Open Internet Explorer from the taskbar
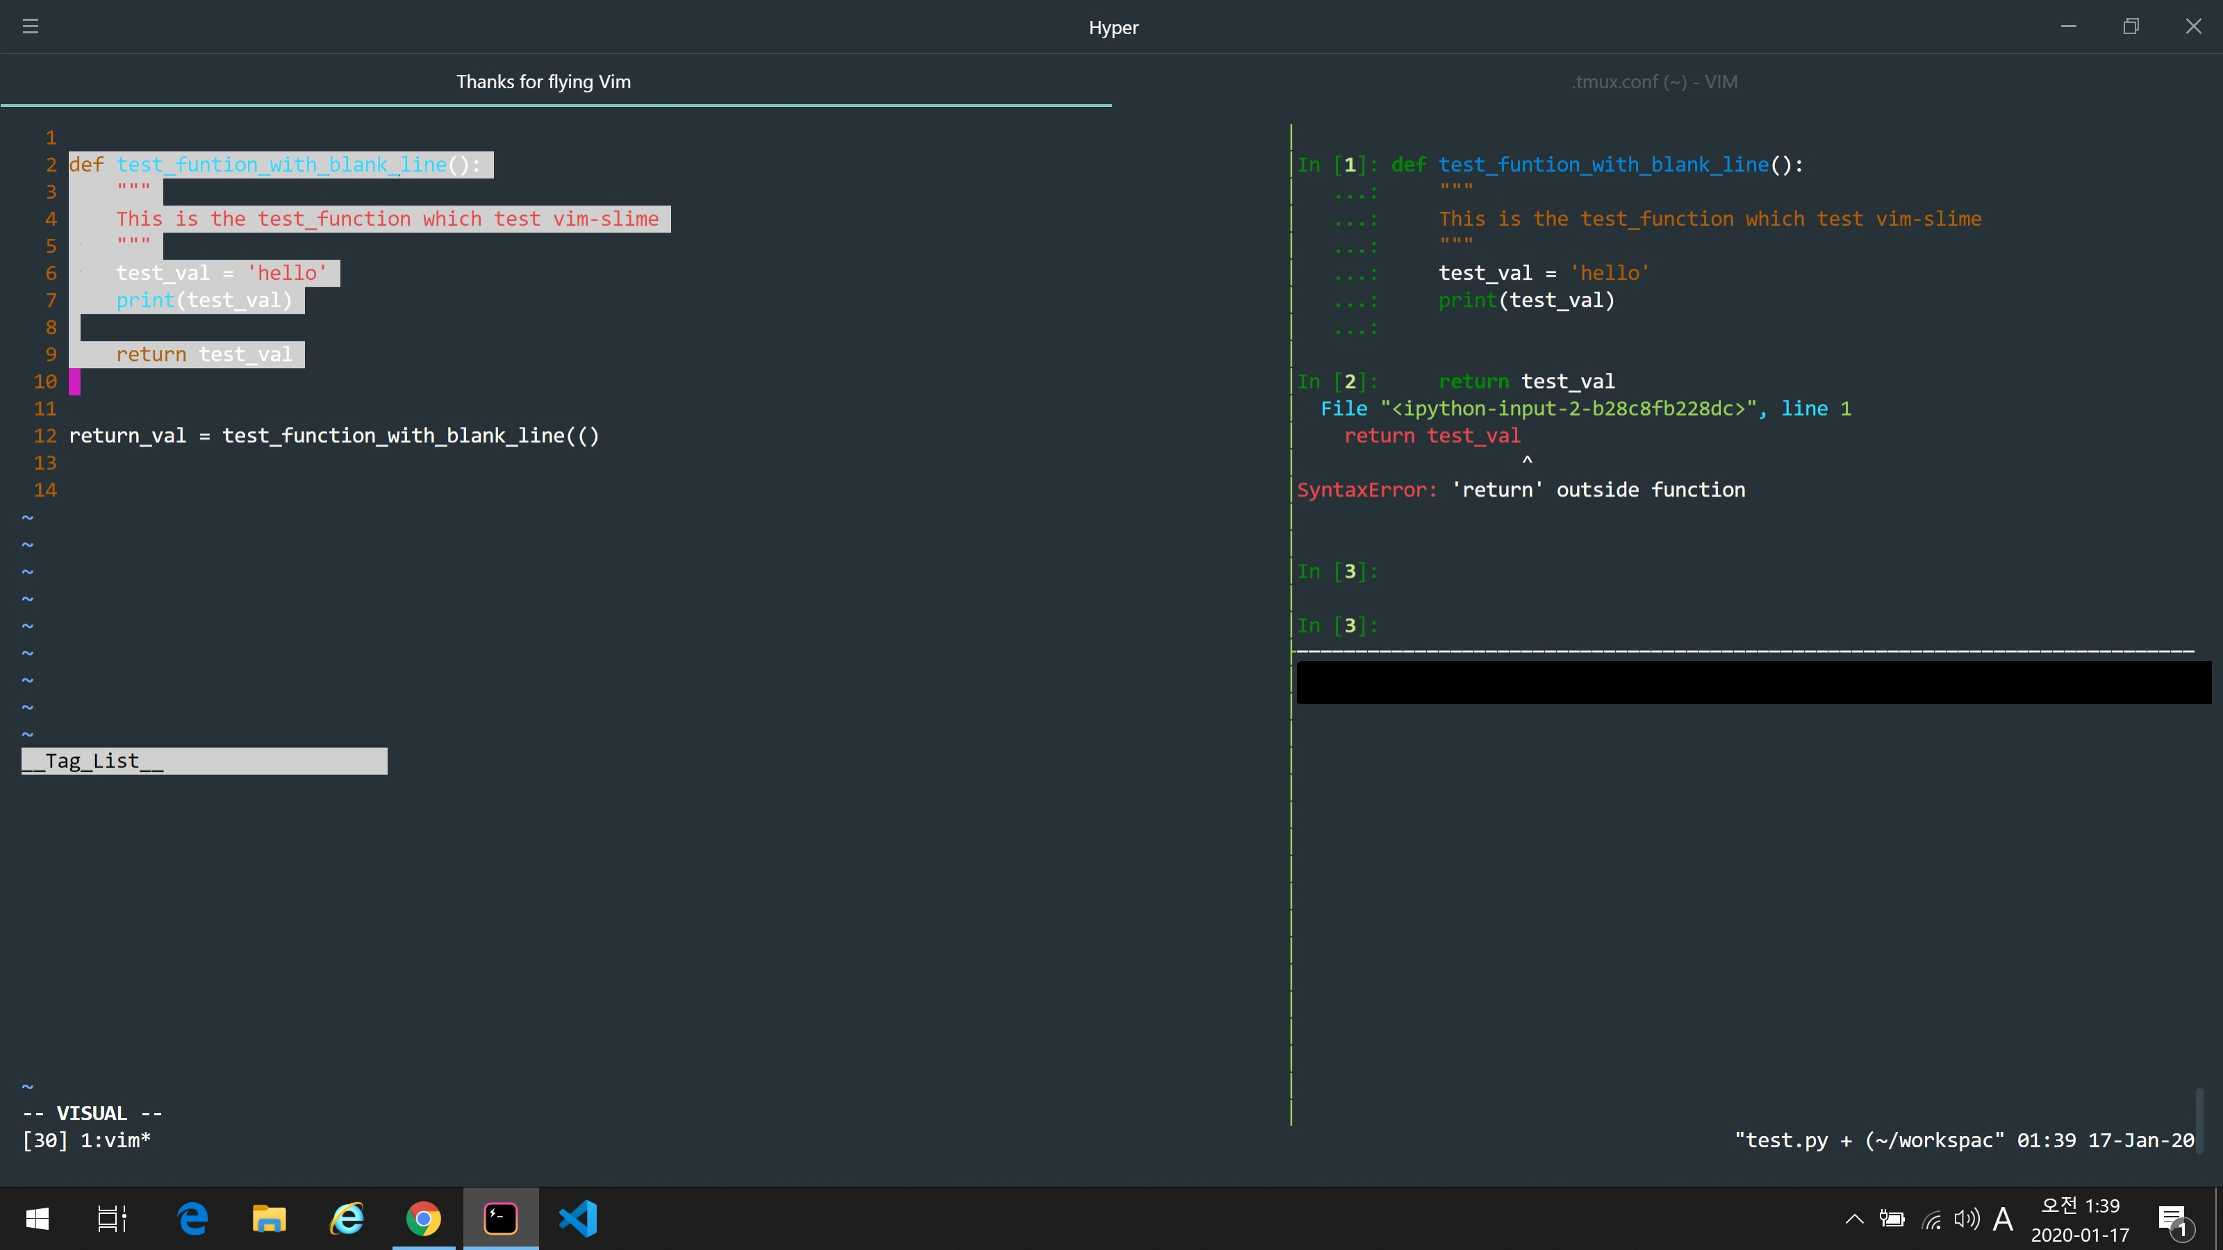2223x1250 pixels. (x=347, y=1219)
